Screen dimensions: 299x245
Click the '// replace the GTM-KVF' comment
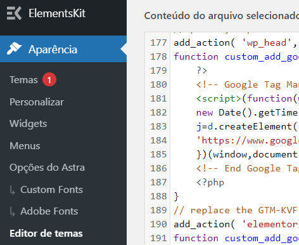point(236,210)
